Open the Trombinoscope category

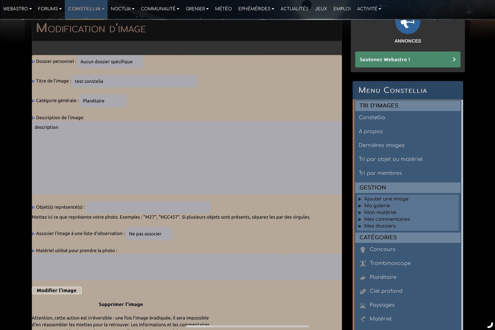[x=390, y=263]
